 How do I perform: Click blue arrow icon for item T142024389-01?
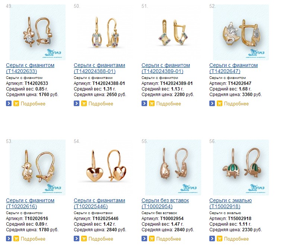click(x=145, y=104)
